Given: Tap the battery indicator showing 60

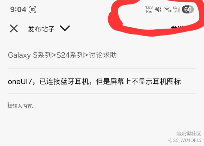Looking at the screenshot, I should click(188, 9).
